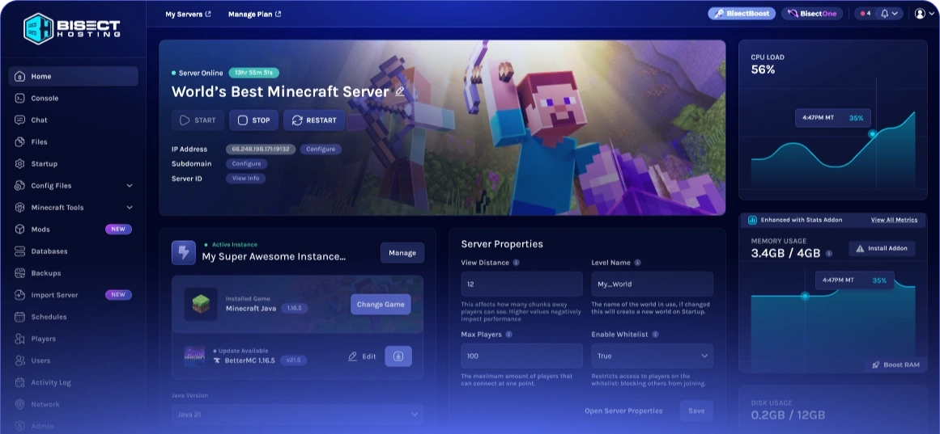The height and width of the screenshot is (434, 940).
Task: Open the Manage Plan link
Action: point(255,14)
